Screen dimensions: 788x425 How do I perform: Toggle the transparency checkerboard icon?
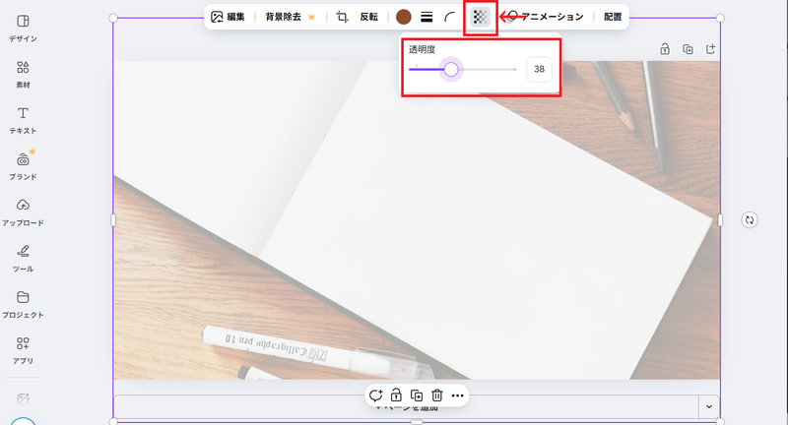tap(480, 17)
